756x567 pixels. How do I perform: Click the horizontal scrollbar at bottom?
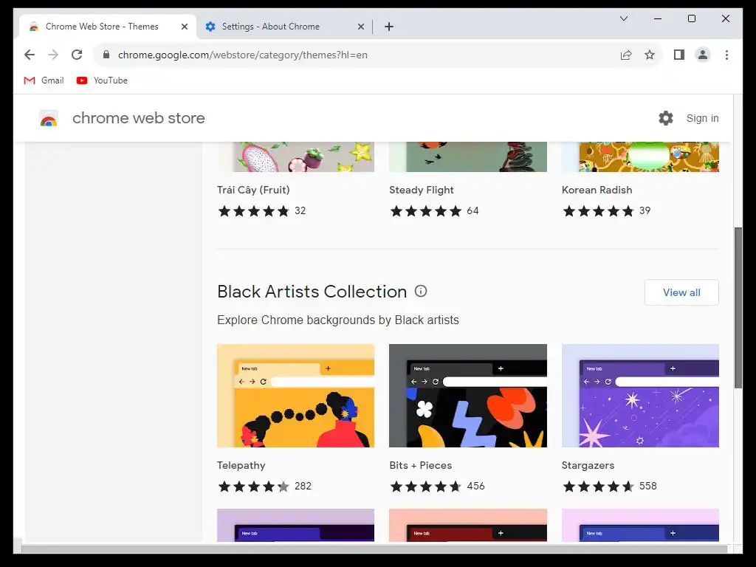(374, 549)
